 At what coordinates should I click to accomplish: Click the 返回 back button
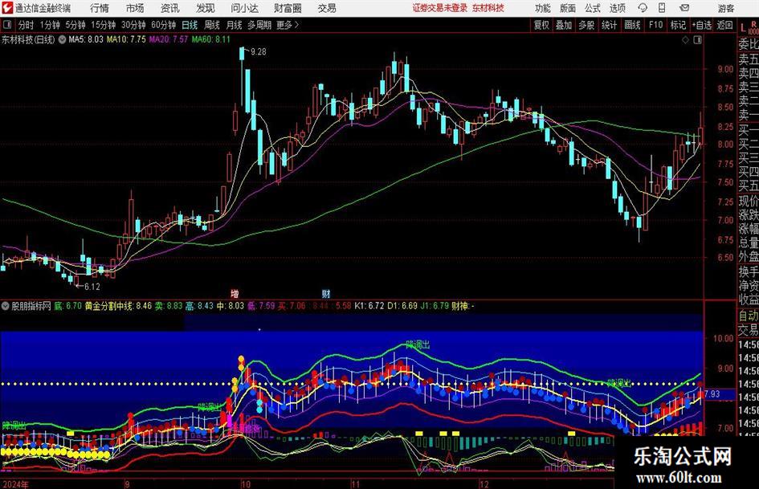pos(724,25)
